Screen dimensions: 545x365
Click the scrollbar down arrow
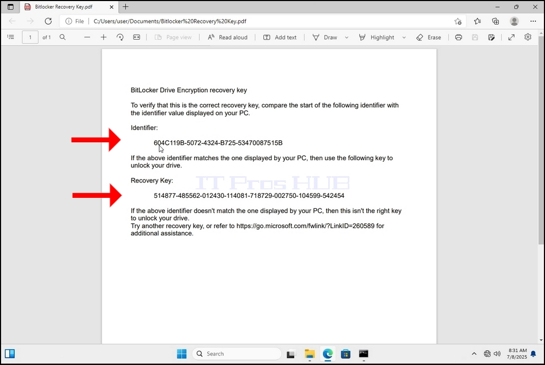pyautogui.click(x=541, y=340)
